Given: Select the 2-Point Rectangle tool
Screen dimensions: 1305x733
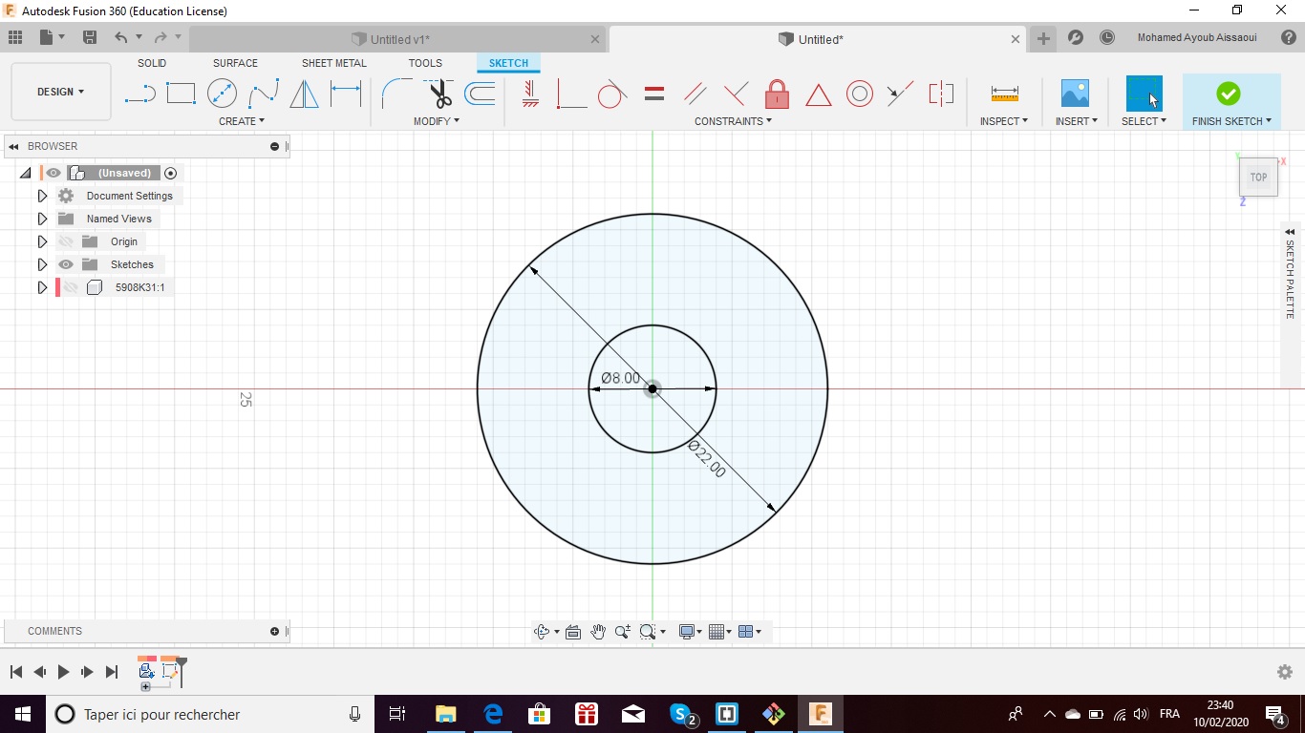Looking at the screenshot, I should [x=181, y=94].
